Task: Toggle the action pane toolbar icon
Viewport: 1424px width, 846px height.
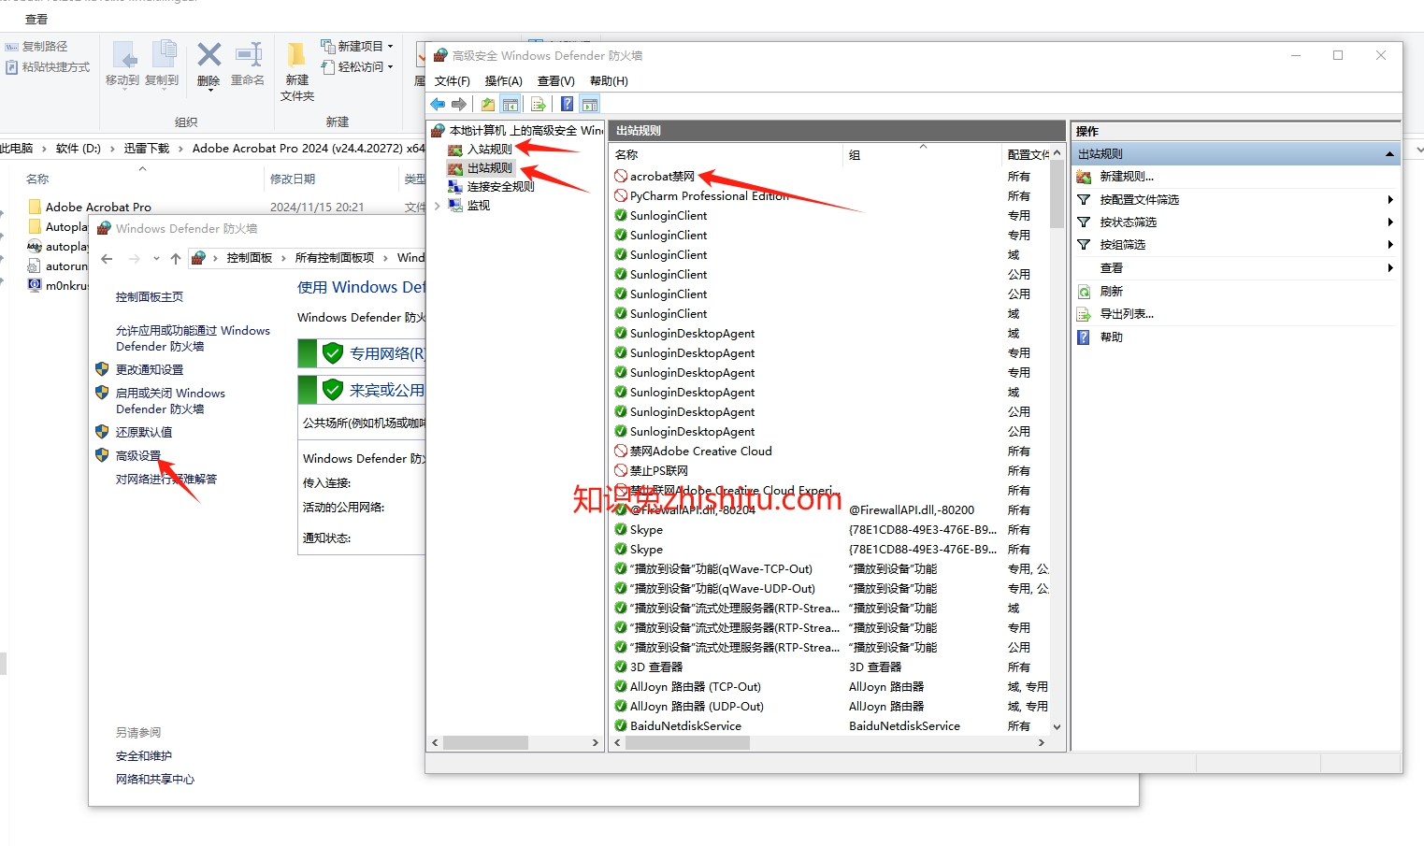Action: click(x=589, y=104)
